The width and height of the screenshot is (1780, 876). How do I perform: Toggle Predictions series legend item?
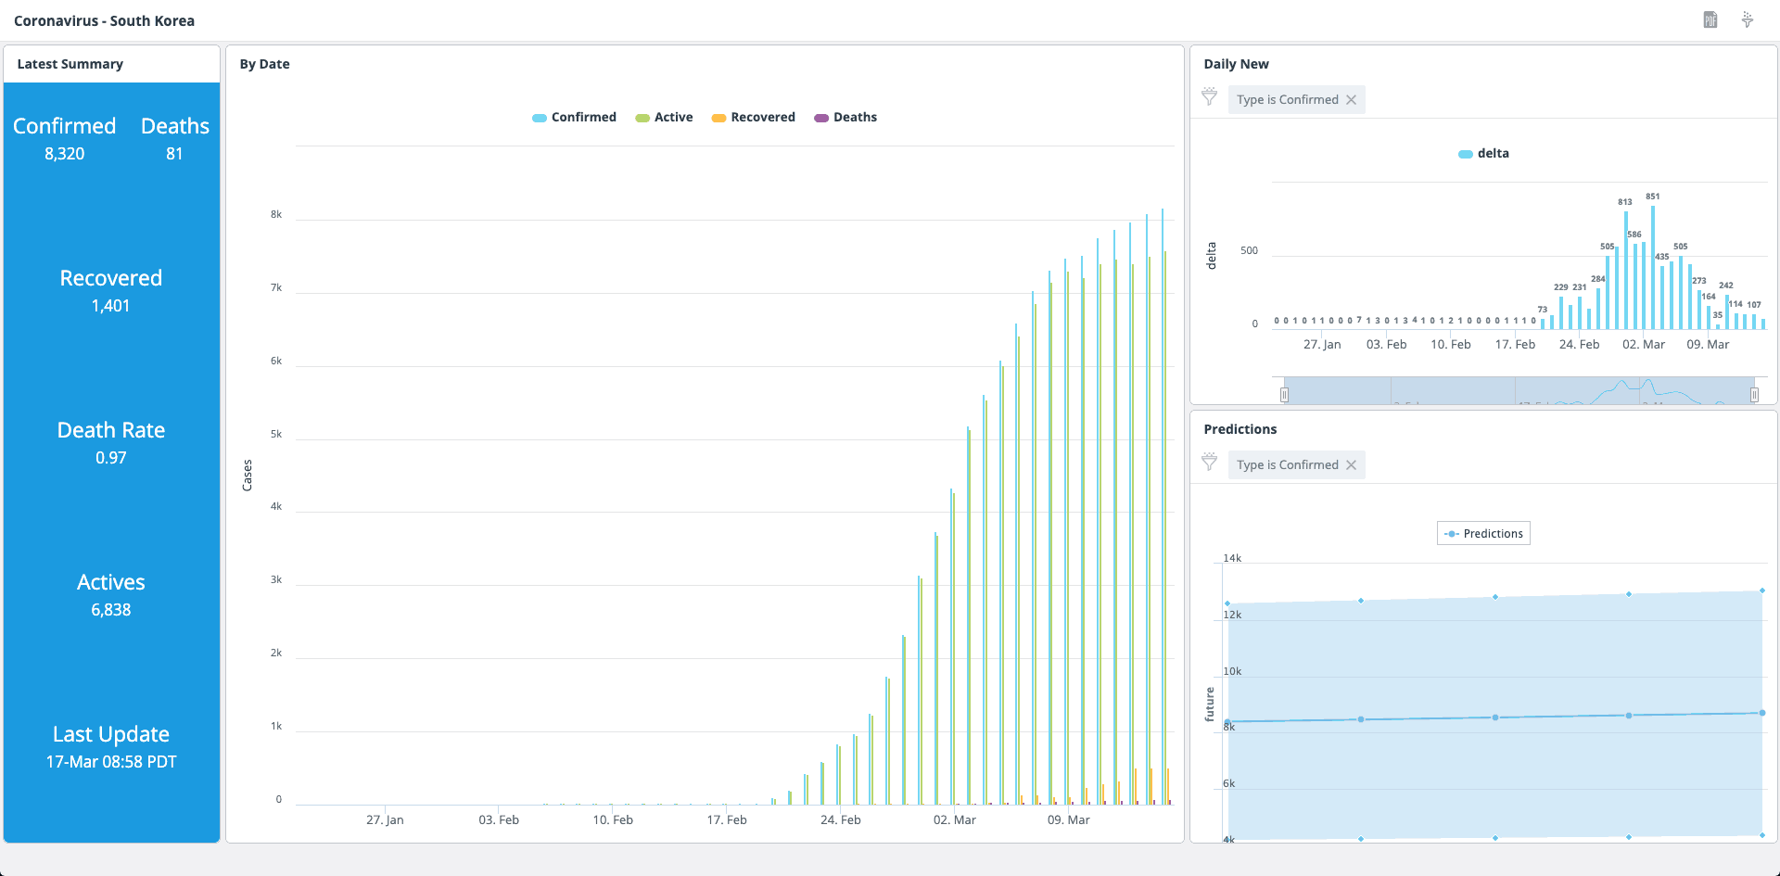(x=1483, y=534)
